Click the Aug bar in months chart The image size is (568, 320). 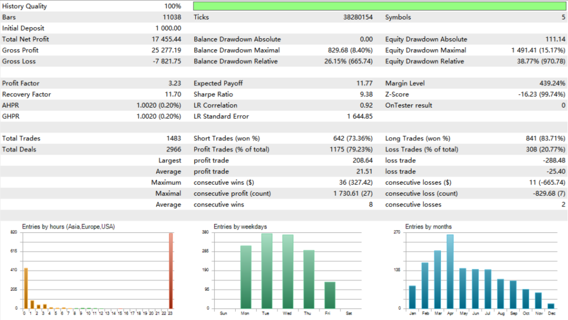pos(501,294)
